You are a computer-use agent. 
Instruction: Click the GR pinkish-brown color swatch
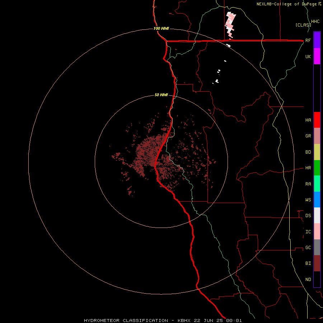(317, 136)
